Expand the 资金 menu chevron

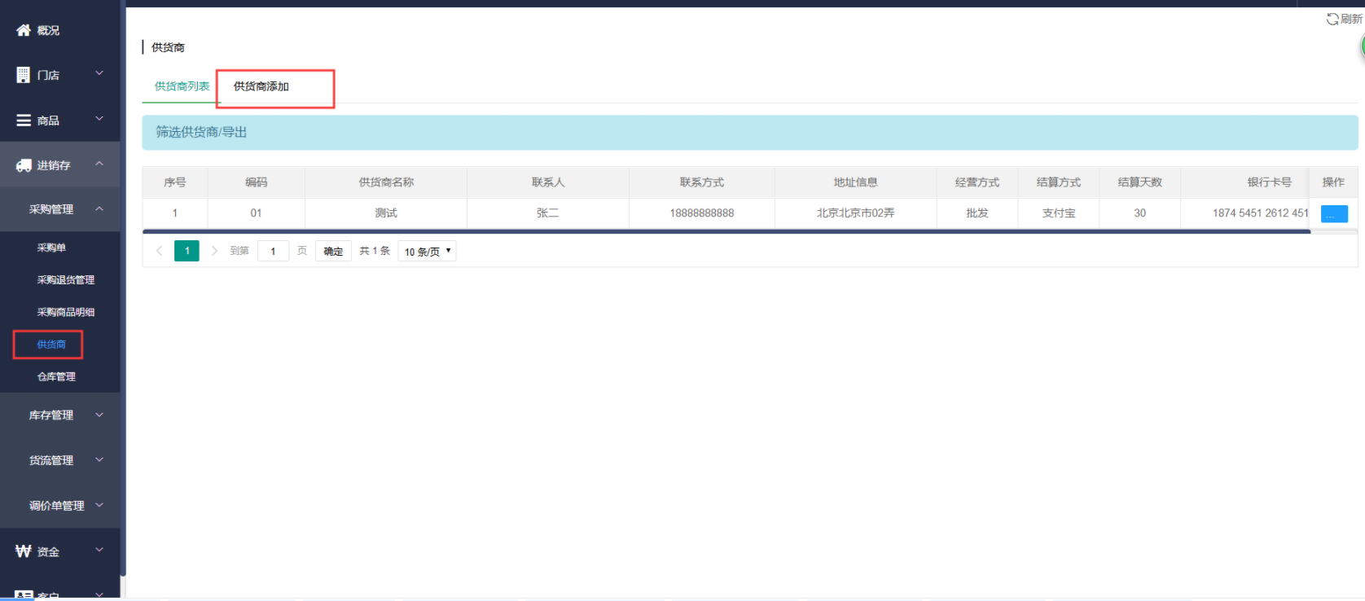(x=99, y=550)
